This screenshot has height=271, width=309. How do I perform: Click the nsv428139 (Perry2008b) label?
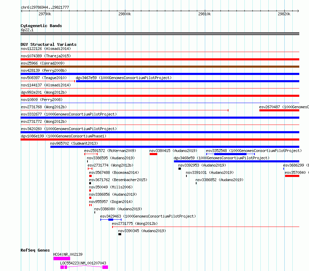[x=44, y=70]
